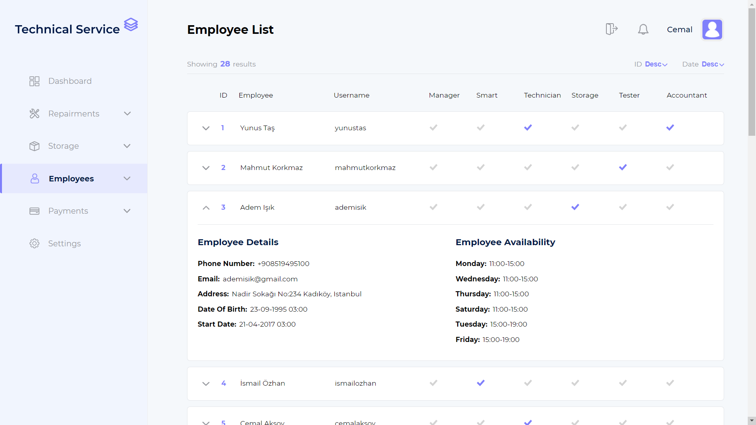Screen dimensions: 756x425
Task: Click Cemal's user avatar icon
Action: coord(712,30)
